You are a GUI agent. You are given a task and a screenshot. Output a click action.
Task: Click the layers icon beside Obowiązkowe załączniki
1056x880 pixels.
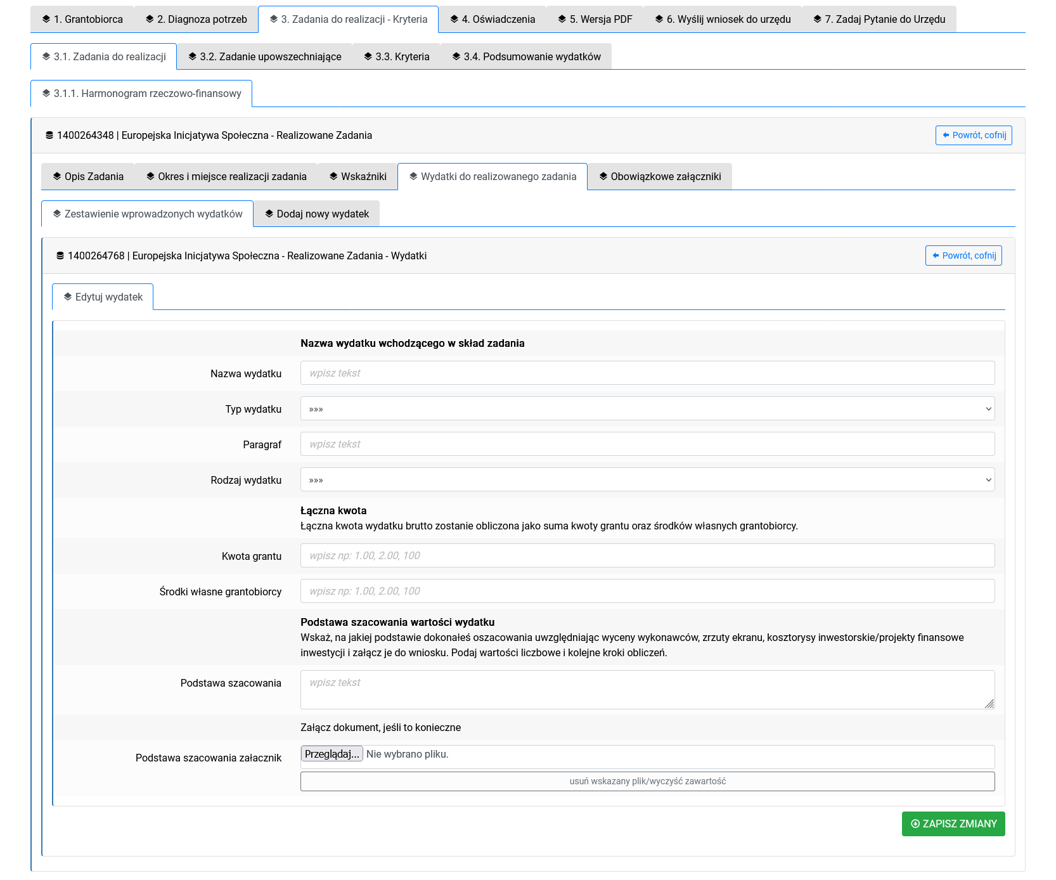[x=603, y=176]
